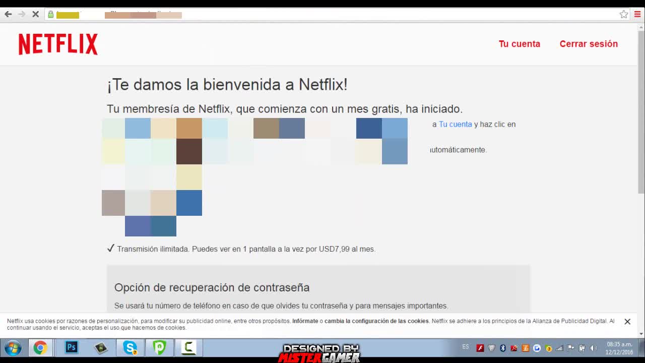Click the Netflix logo
Image resolution: width=645 pixels, height=363 pixels.
click(x=58, y=44)
